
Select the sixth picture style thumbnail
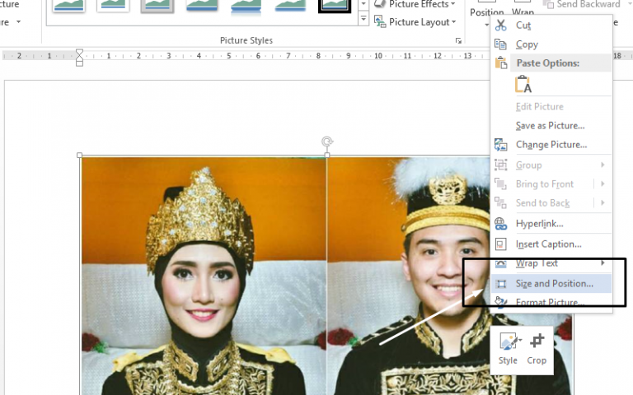point(290,6)
